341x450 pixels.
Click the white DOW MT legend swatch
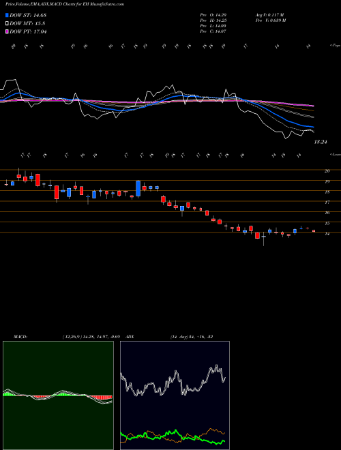point(7,24)
